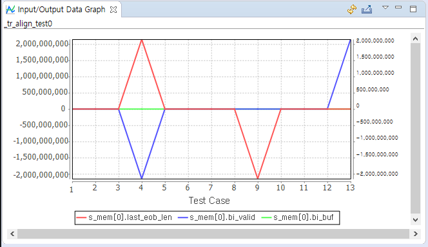Viewport: 428px width, 247px height.
Task: Click right axis label 500,000,000
Action: (373, 89)
